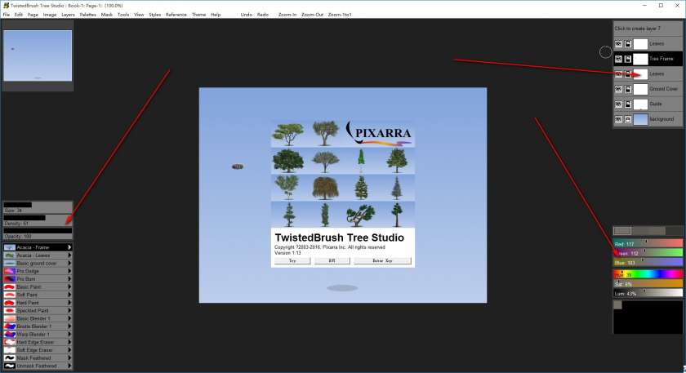Select the Acacia - Leaves brush icon
The width and height of the screenshot is (686, 373).
click(9, 255)
